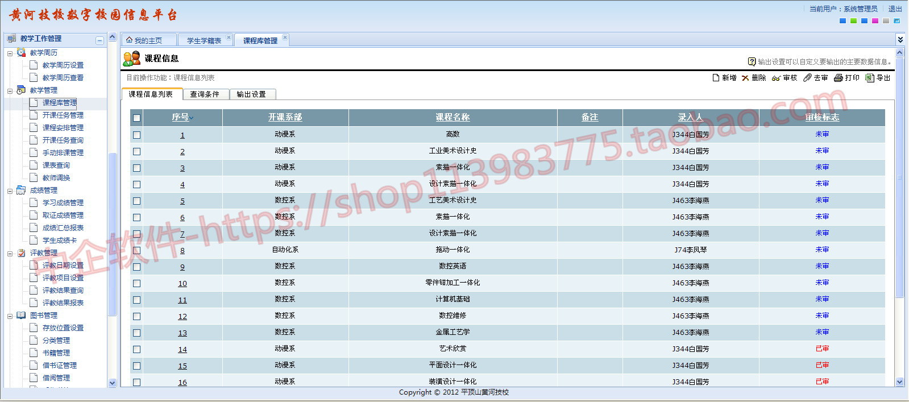Check the box for row 8 拖动一体化
Viewport: 909px width, 402px height.
136,250
